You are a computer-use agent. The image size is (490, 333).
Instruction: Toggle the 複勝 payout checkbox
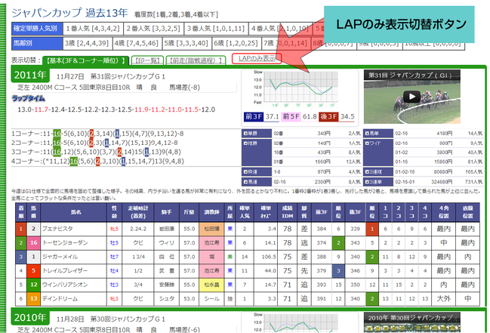click(245, 143)
